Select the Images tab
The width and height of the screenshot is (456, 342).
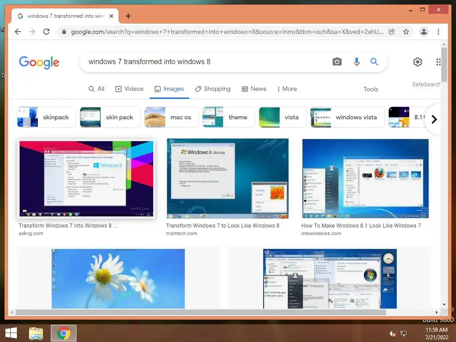tap(169, 89)
